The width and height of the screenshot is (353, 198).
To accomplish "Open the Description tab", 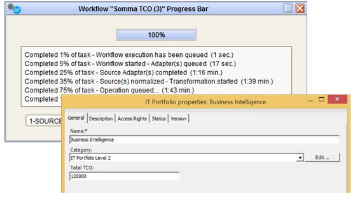I will (x=101, y=119).
